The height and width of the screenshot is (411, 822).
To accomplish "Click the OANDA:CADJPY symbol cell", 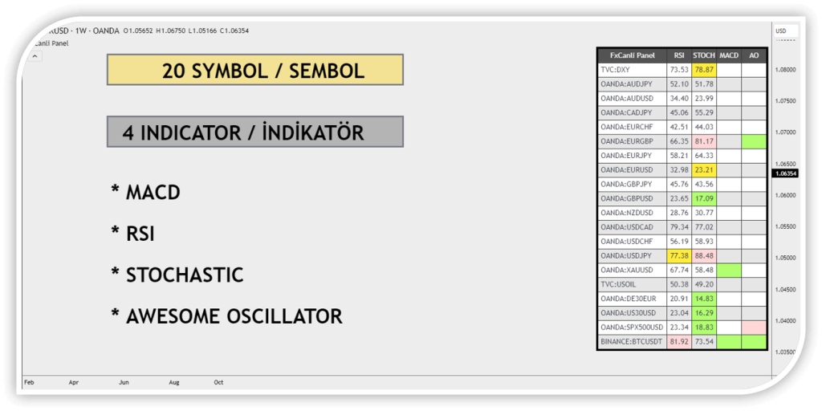I will (x=633, y=112).
